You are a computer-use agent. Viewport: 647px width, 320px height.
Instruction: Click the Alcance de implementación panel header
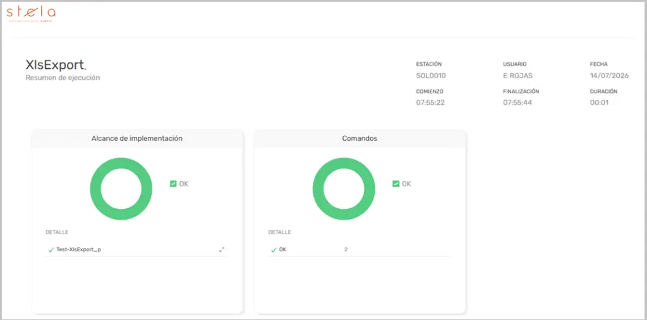137,139
